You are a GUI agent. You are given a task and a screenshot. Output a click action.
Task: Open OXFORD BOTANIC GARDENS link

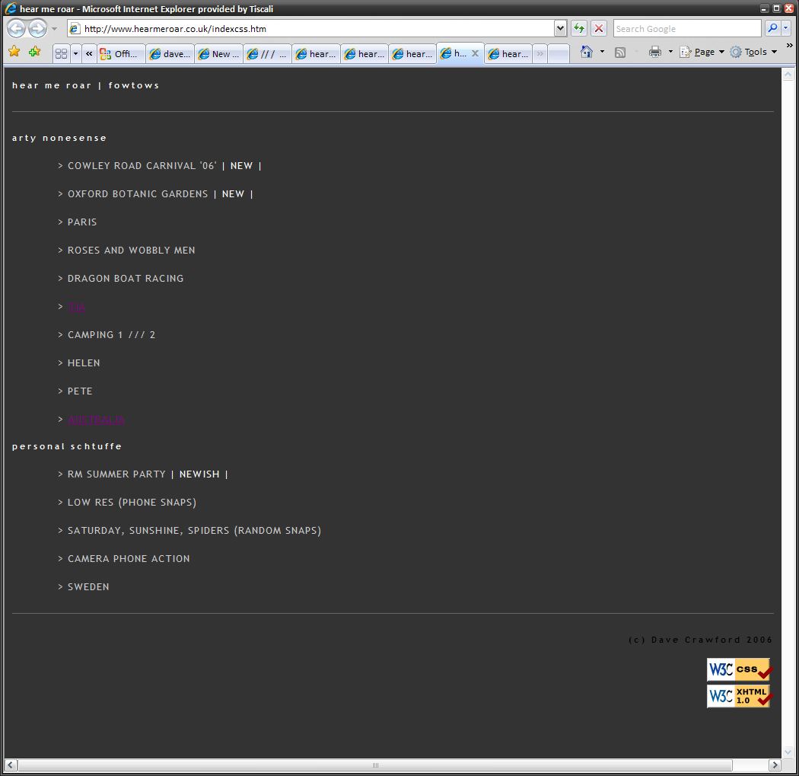click(x=138, y=193)
